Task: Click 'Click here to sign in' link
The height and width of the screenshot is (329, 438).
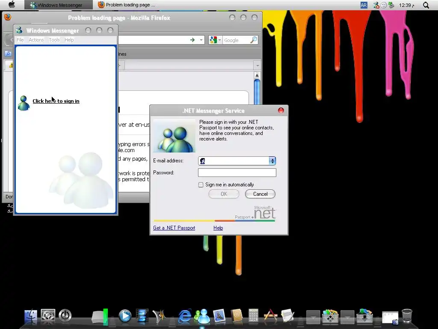Action: 56,101
